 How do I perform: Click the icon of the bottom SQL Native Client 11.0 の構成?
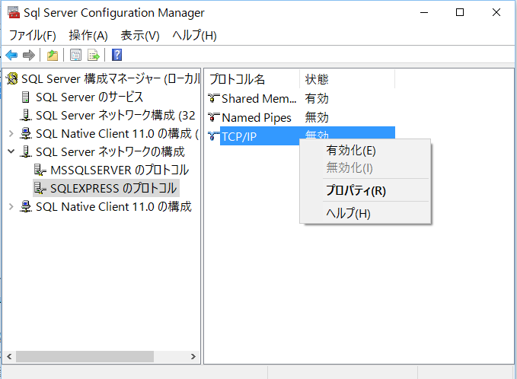26,207
